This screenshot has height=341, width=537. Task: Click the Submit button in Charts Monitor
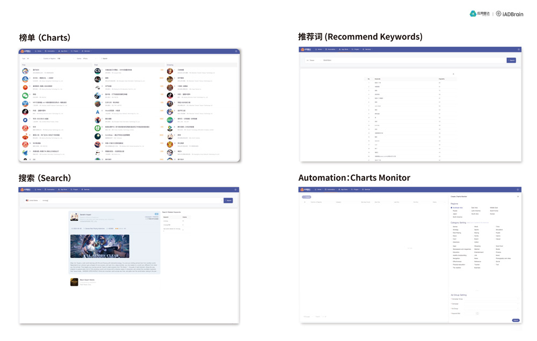pyautogui.click(x=515, y=320)
